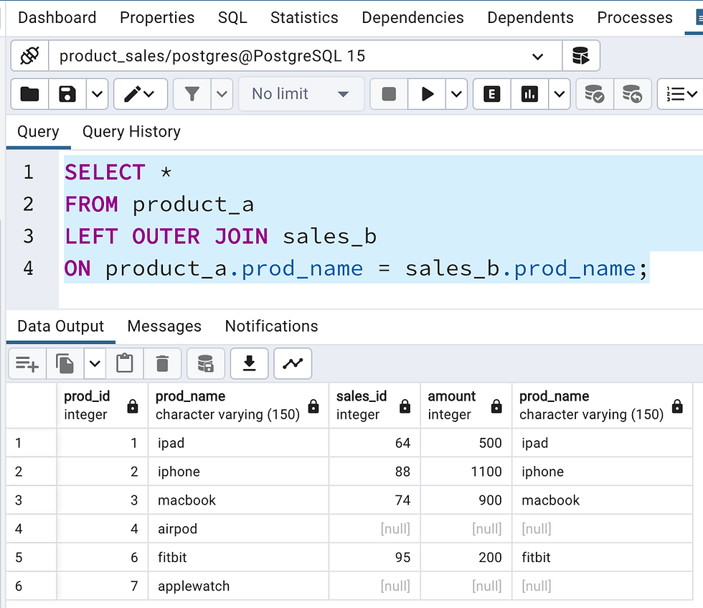Open the Graph Visualiser
703x608 pixels.
[x=293, y=363]
